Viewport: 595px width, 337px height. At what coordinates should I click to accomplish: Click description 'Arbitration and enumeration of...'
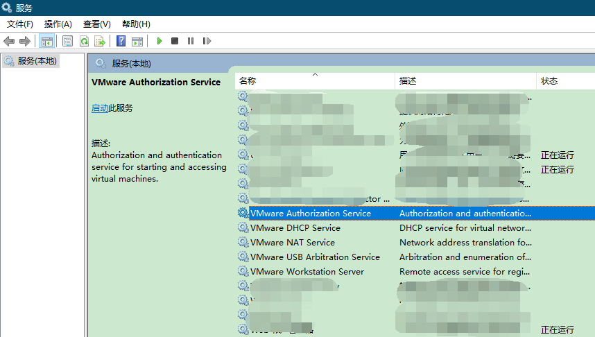click(465, 257)
